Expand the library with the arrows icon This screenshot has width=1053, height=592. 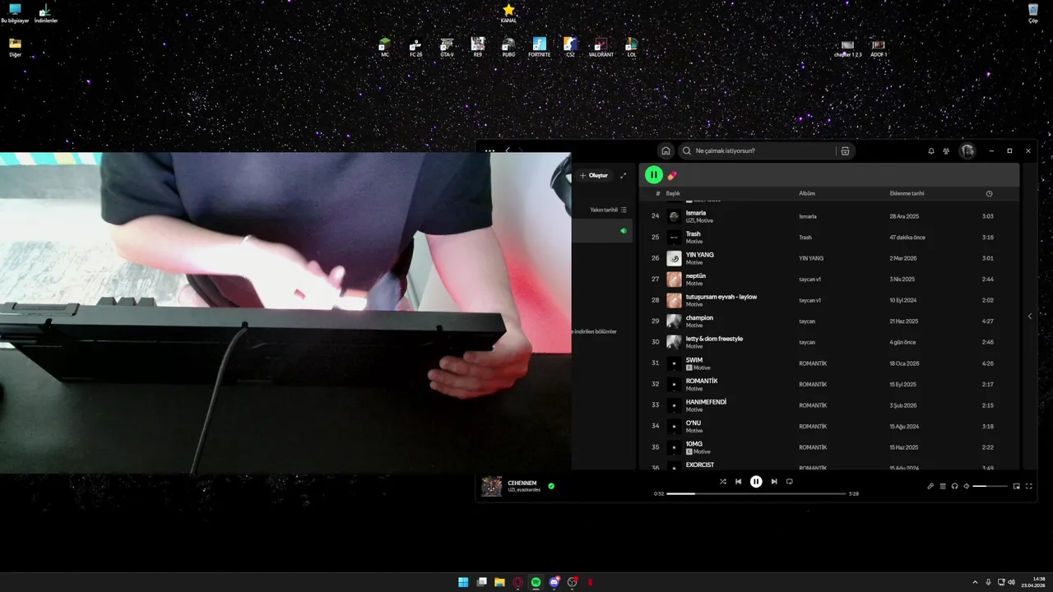(x=623, y=175)
